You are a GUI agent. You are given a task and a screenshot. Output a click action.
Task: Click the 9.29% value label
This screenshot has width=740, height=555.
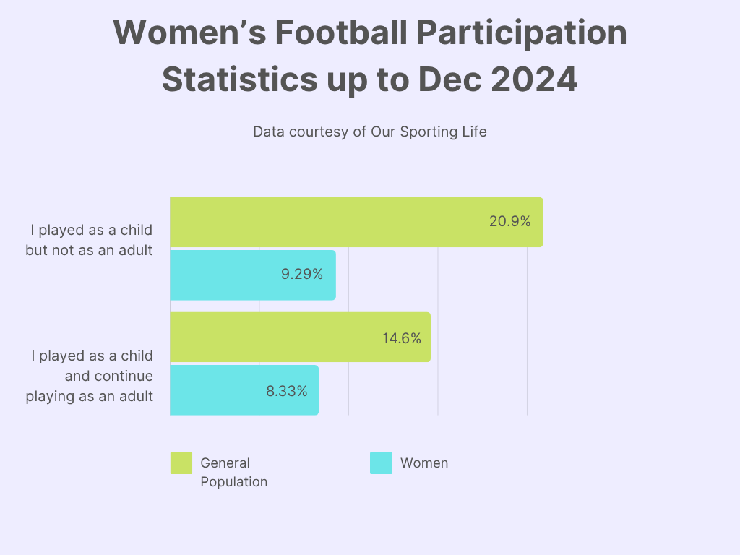click(302, 275)
